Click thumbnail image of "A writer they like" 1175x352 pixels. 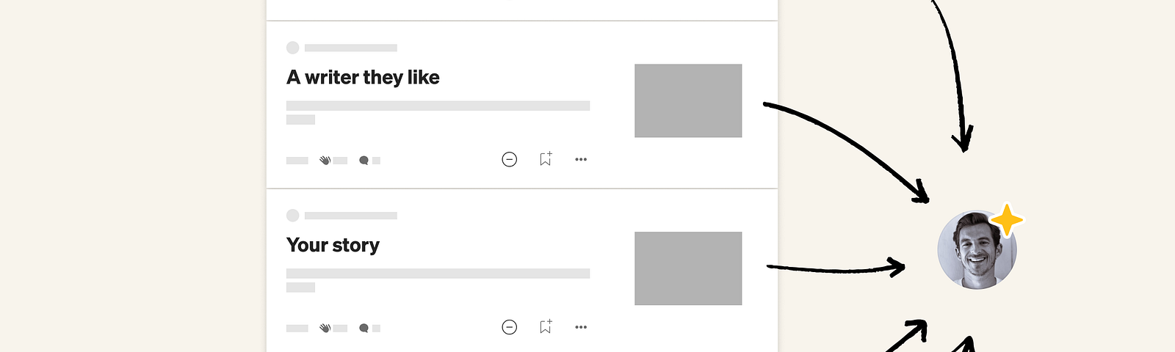pyautogui.click(x=688, y=100)
